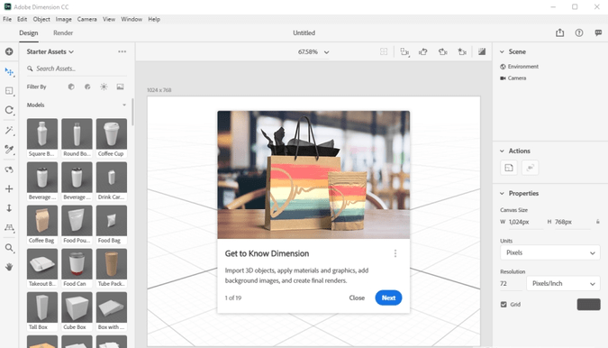Screen dimensions: 608x348
Task: Filter assets by materials icon
Action: click(87, 87)
